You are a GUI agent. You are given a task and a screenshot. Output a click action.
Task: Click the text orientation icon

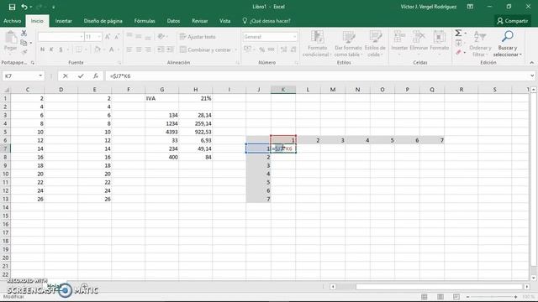(x=161, y=36)
